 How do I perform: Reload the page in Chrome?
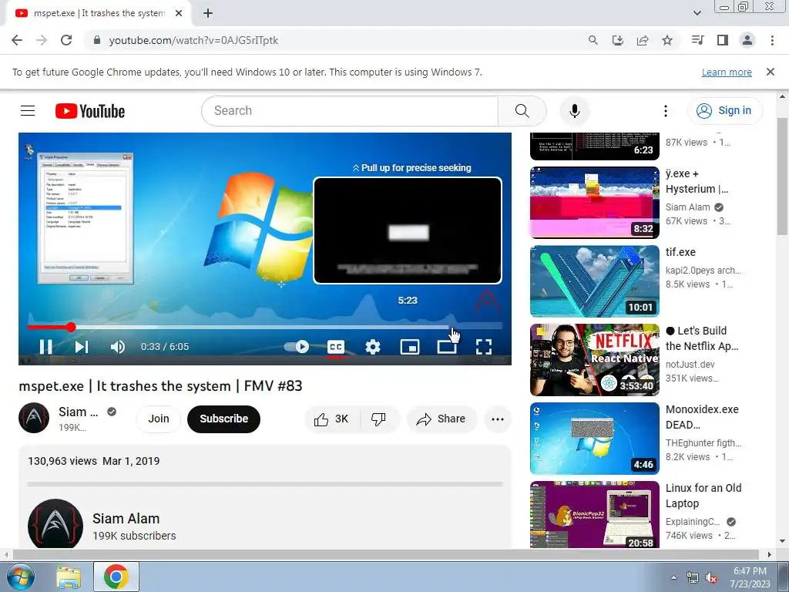point(66,40)
